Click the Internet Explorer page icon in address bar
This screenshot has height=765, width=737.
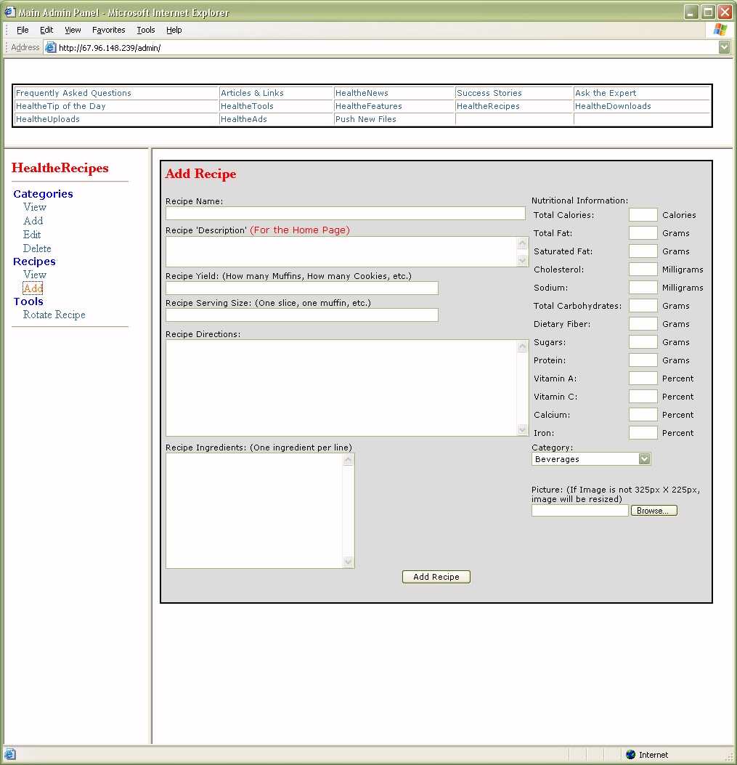pos(50,48)
